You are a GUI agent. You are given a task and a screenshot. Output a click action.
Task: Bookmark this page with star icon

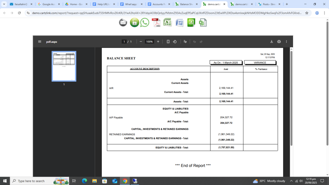307,13
